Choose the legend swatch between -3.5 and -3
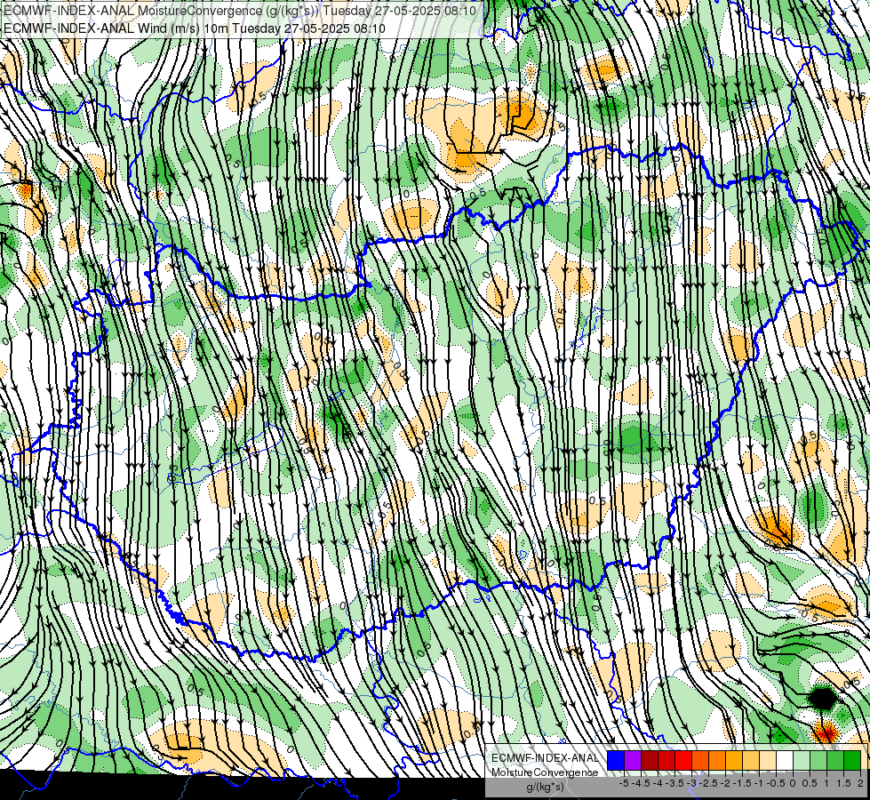The image size is (870, 800). [683, 761]
